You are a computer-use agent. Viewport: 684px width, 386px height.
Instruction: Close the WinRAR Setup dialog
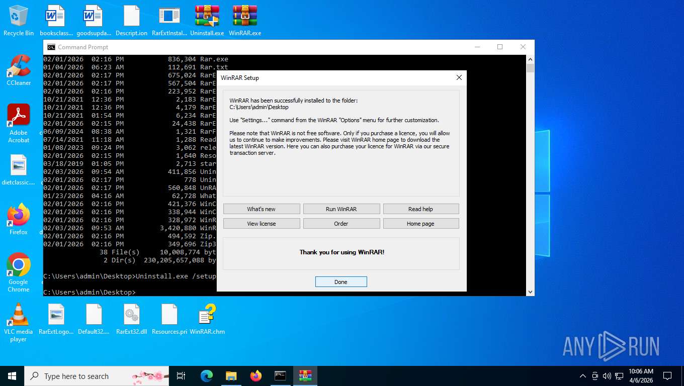(x=459, y=78)
